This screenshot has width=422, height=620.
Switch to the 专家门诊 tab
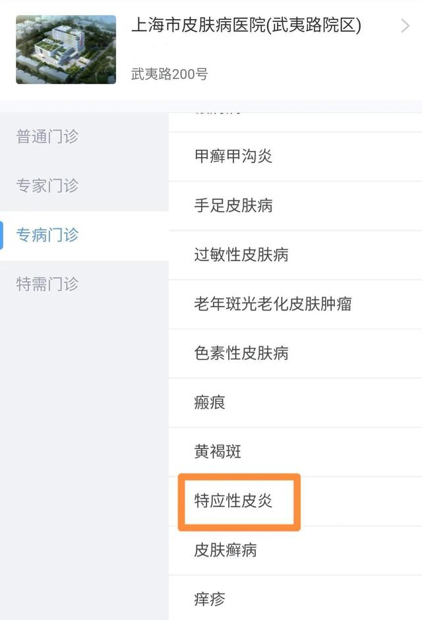coord(46,186)
